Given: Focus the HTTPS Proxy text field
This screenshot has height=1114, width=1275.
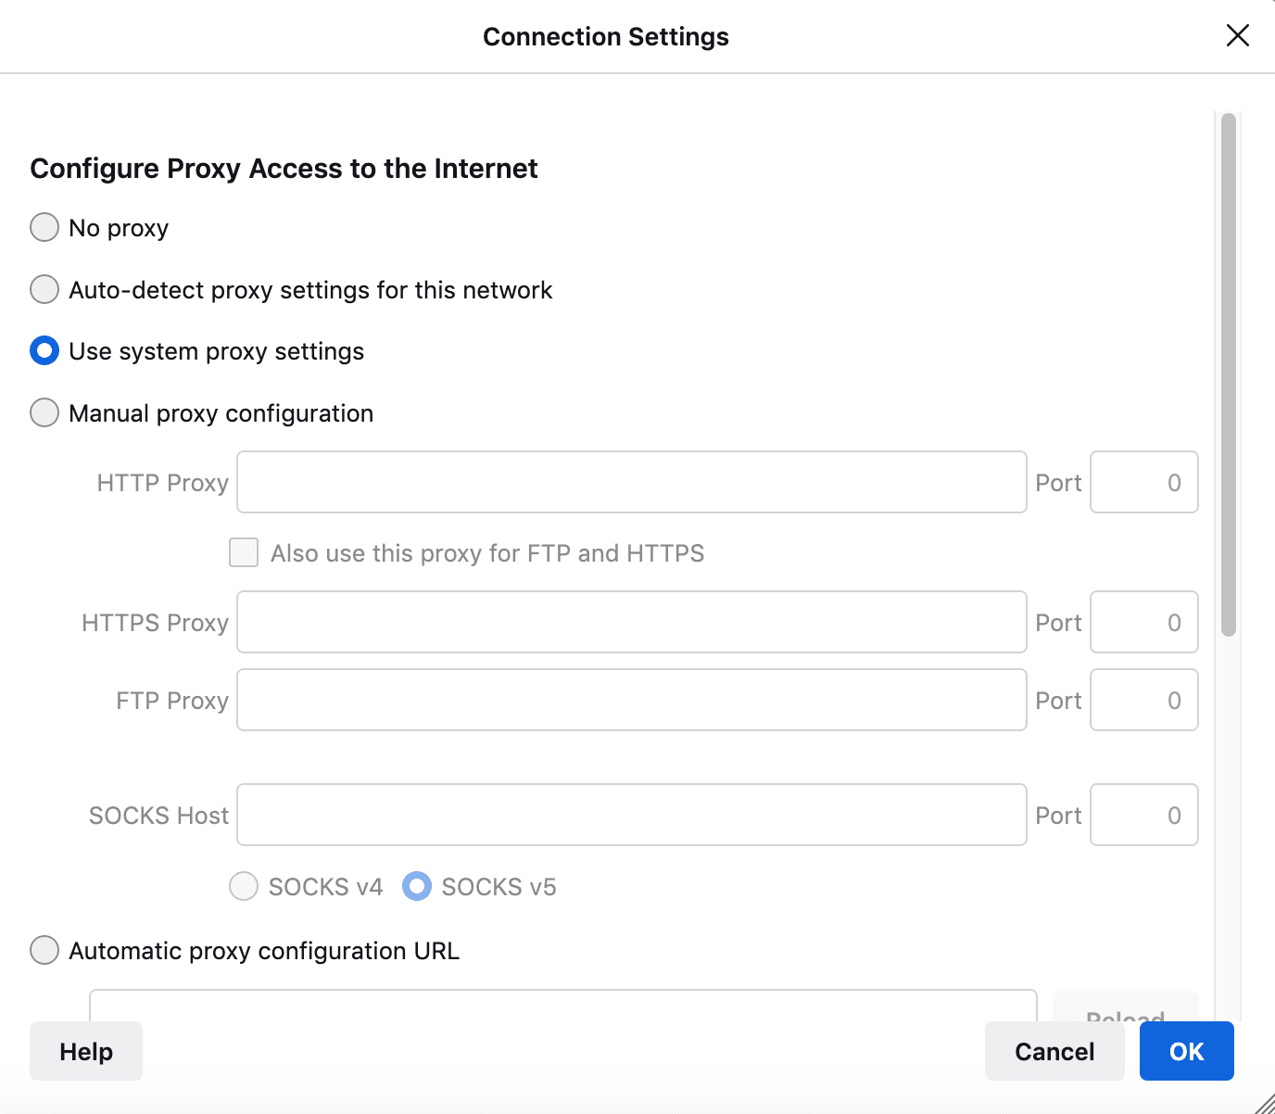Looking at the screenshot, I should (632, 622).
